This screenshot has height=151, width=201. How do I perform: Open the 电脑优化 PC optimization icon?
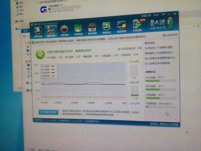[106, 28]
